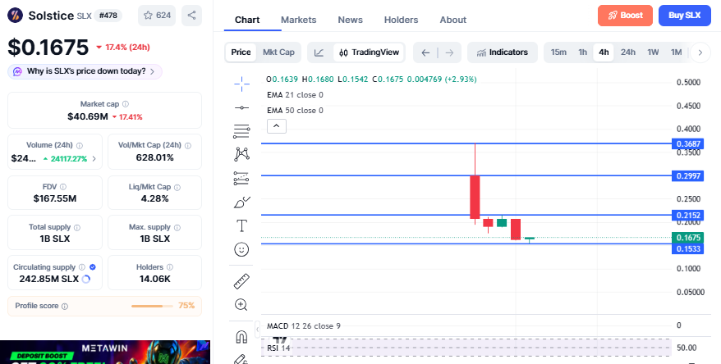The height and width of the screenshot is (364, 721).
Task: Click Circulating supply info icon
Action: (x=82, y=267)
